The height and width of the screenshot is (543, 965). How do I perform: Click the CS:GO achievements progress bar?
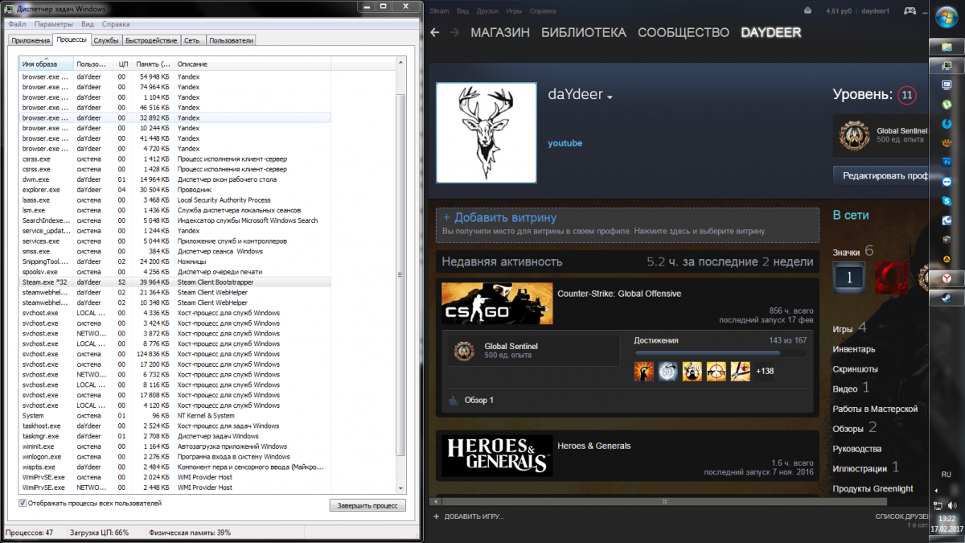point(720,352)
